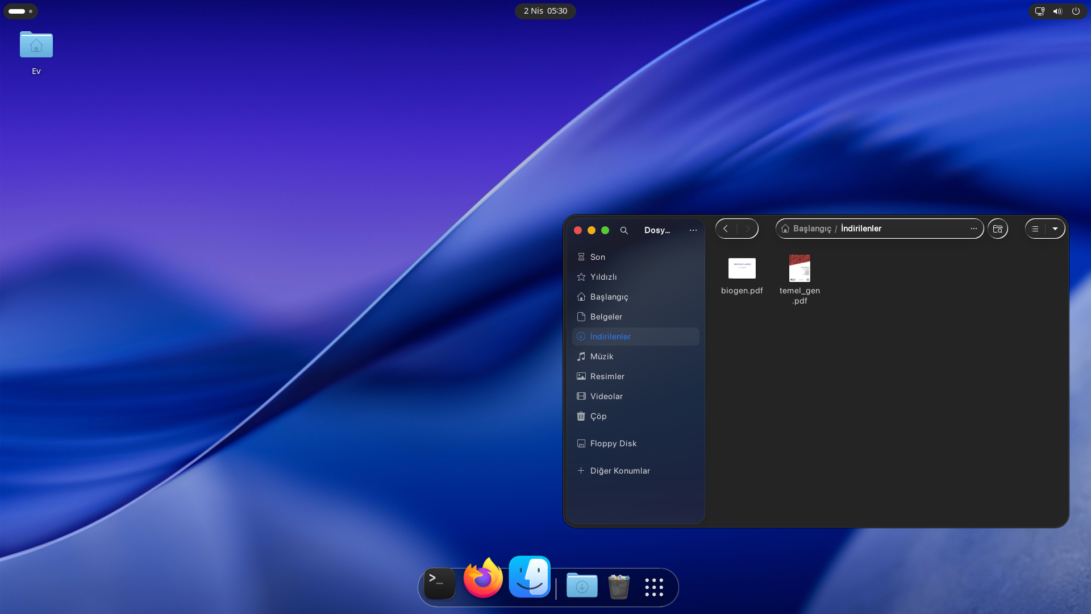Open the activities workspace indicator

[x=20, y=11]
